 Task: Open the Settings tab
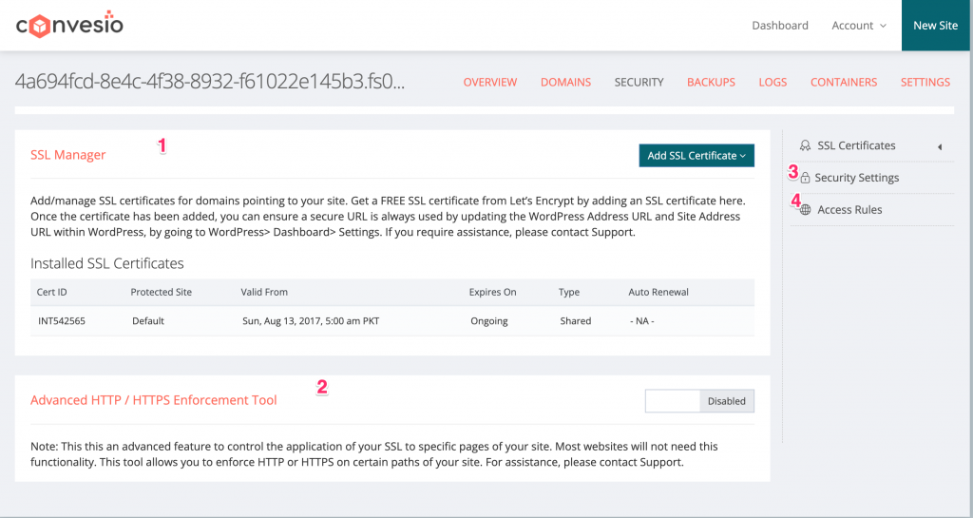point(925,82)
